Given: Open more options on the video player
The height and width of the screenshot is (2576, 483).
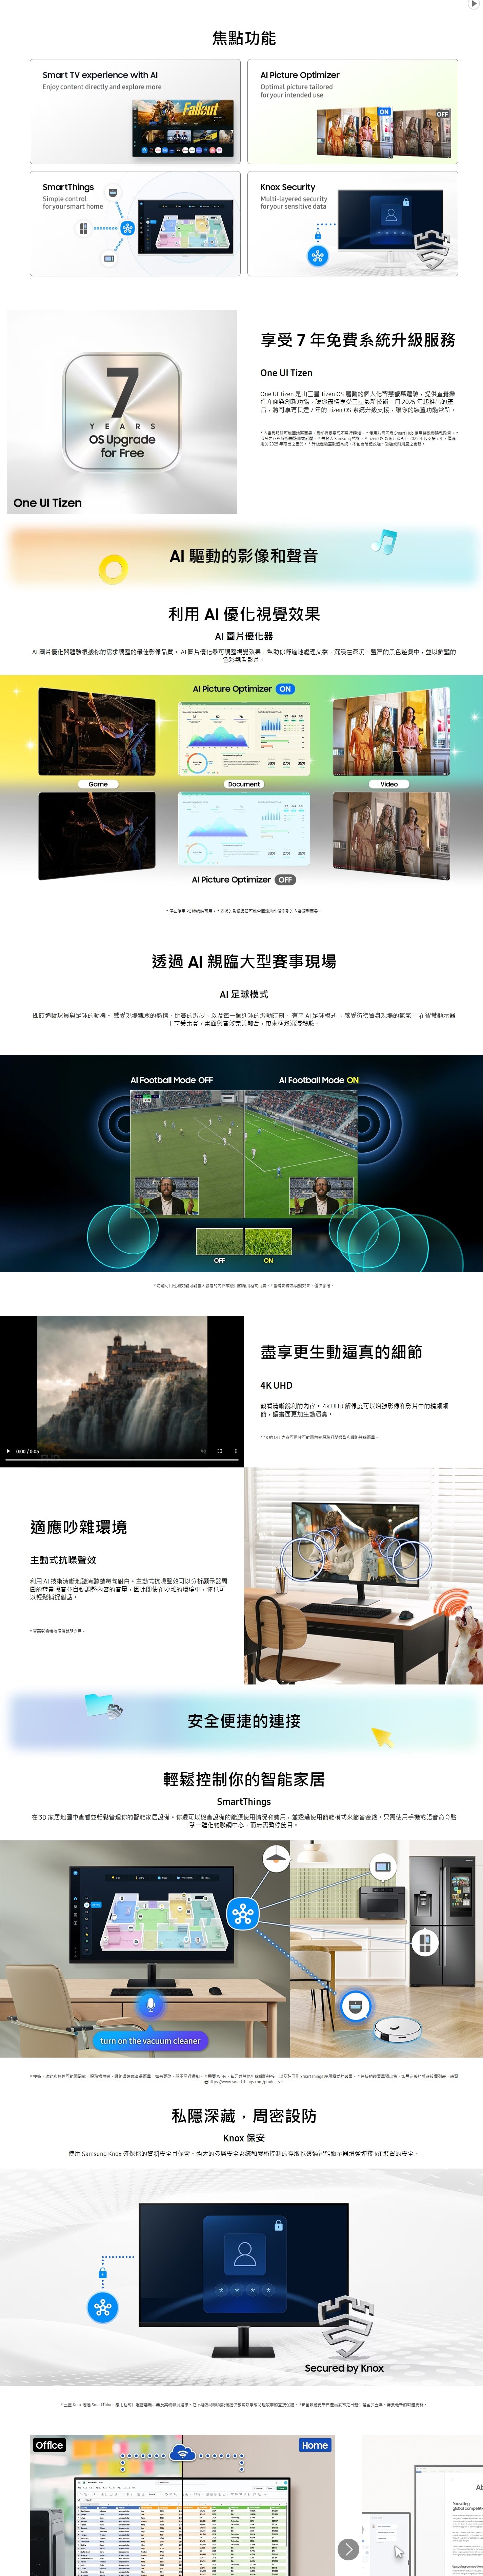Looking at the screenshot, I should pyautogui.click(x=236, y=1451).
